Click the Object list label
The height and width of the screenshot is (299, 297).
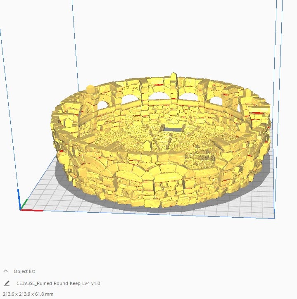(x=24, y=271)
